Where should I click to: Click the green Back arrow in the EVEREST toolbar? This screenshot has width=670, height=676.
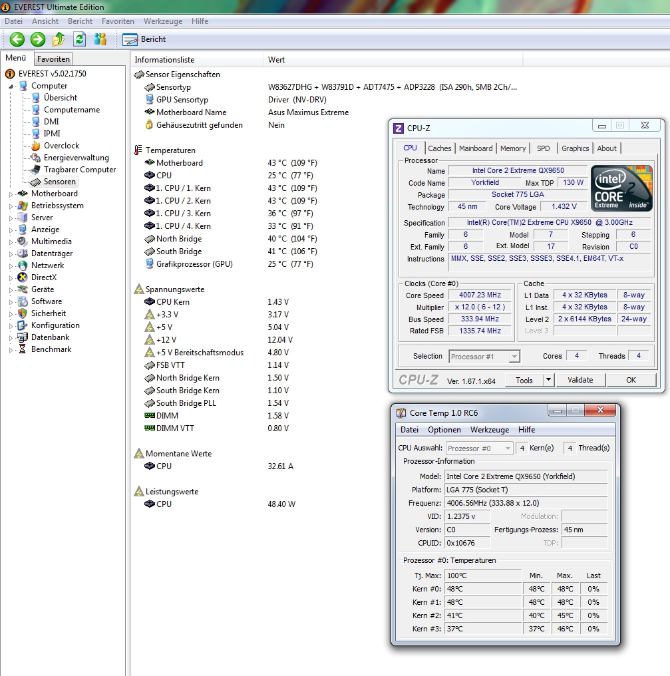pos(17,39)
